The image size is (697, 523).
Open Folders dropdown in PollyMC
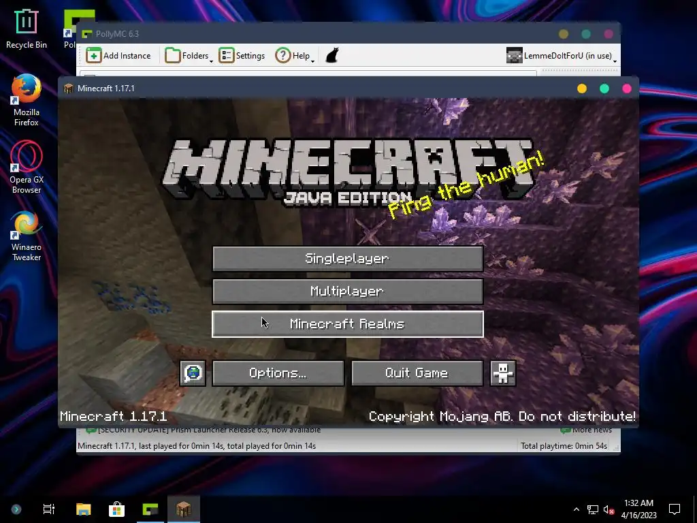point(189,56)
